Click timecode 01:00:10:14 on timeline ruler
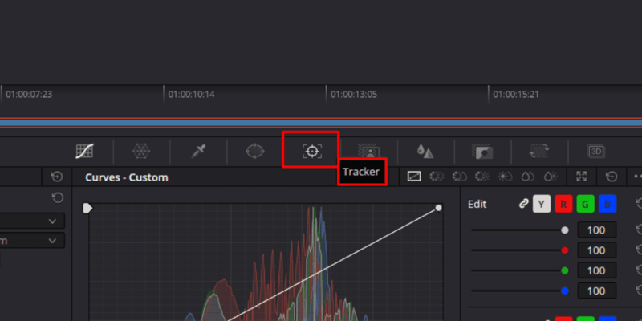Screen dimensions: 642x321 (x=191, y=95)
